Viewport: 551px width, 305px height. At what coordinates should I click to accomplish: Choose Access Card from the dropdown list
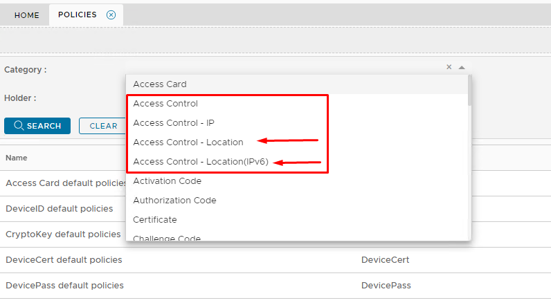(160, 84)
